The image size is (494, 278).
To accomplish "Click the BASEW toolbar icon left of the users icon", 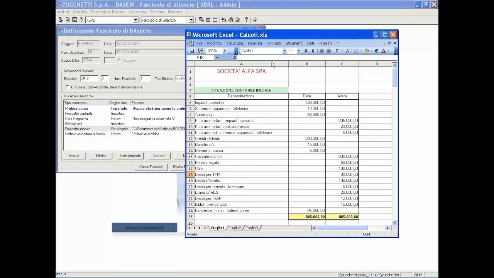I will tap(231, 20).
